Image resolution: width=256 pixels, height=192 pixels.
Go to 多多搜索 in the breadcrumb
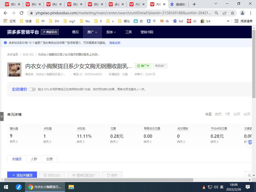pos(13,54)
